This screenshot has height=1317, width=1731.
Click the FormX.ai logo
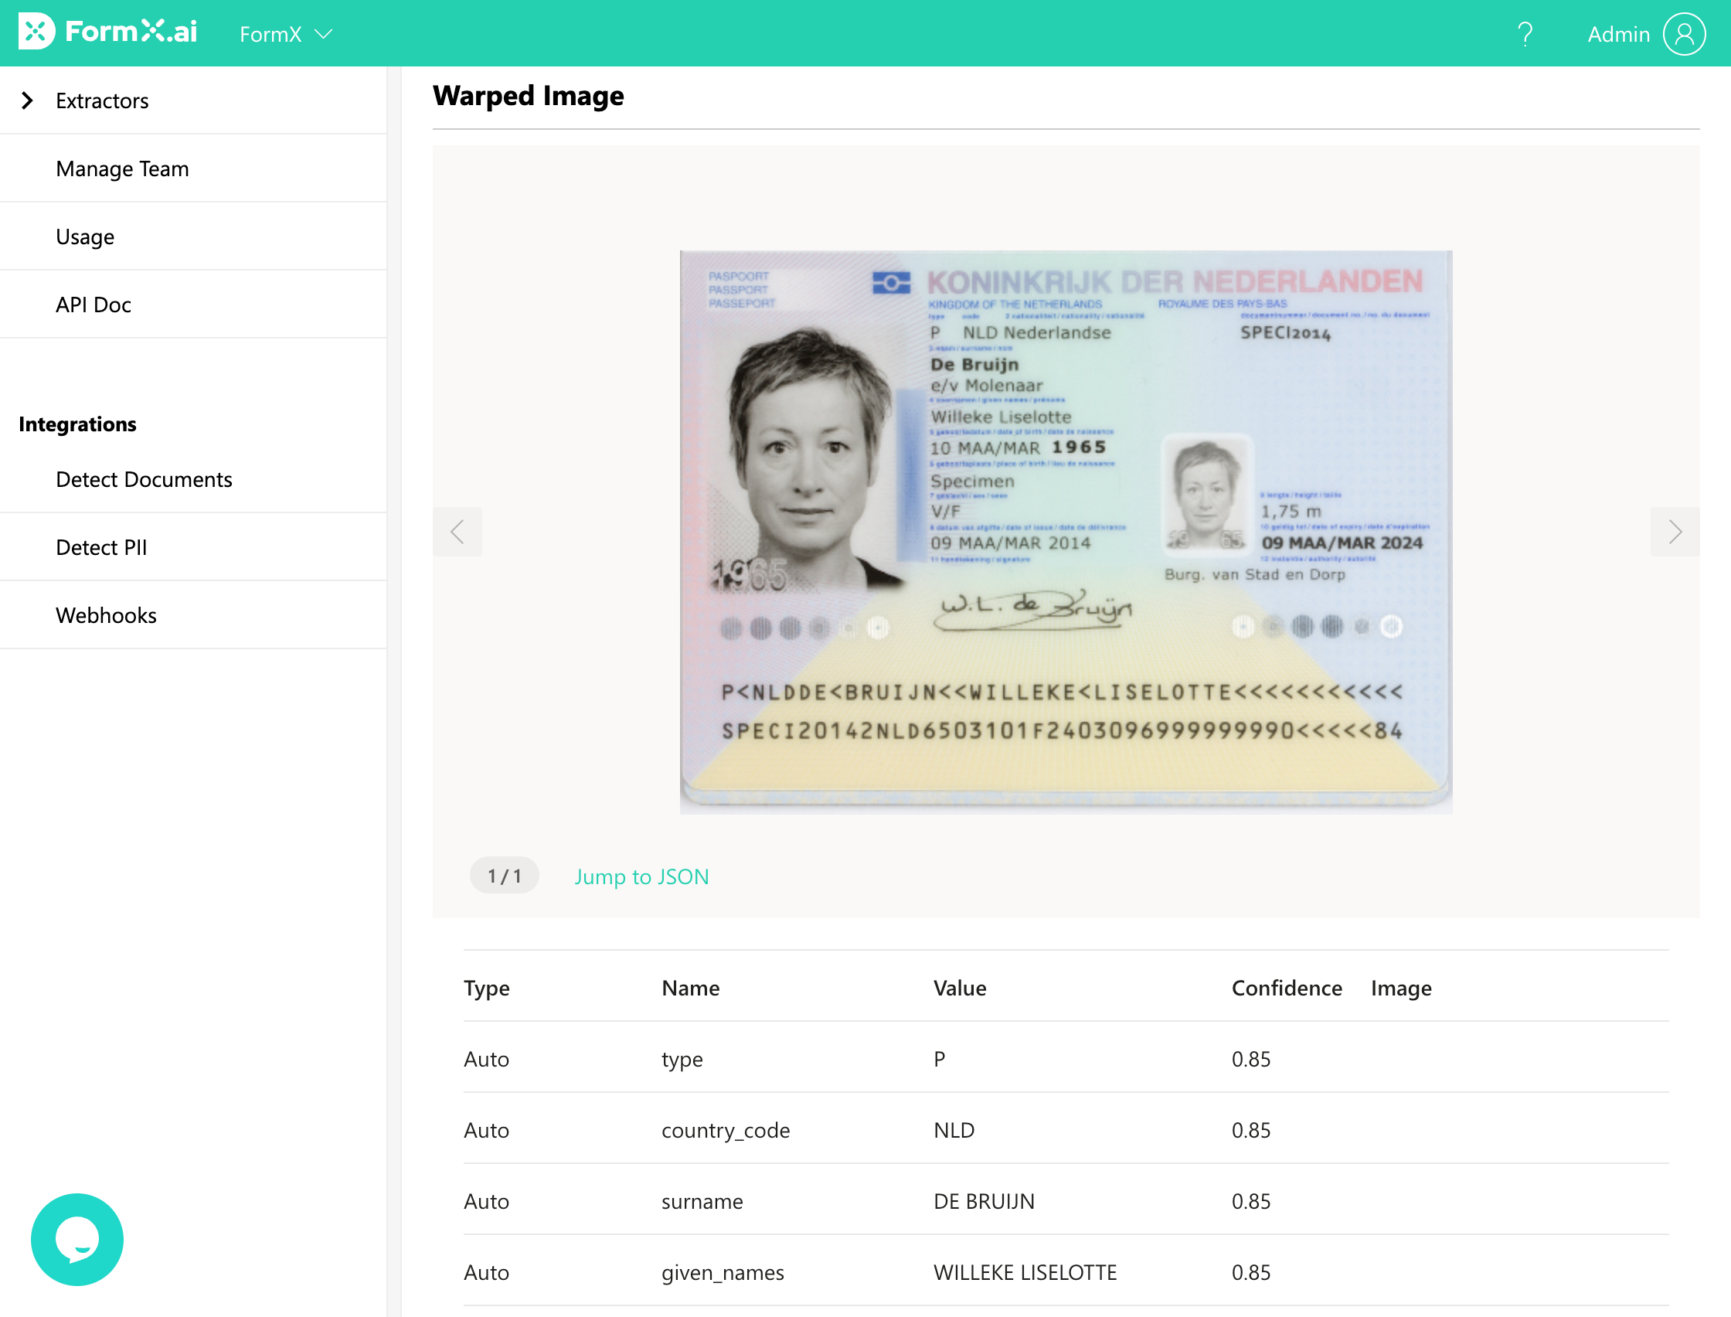[108, 32]
